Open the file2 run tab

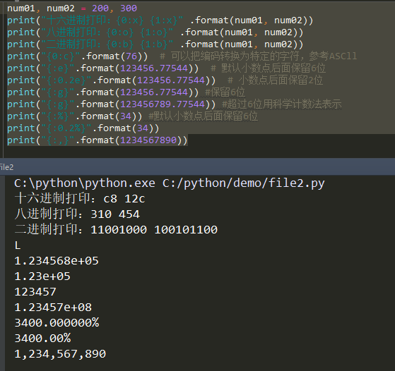tap(6, 167)
